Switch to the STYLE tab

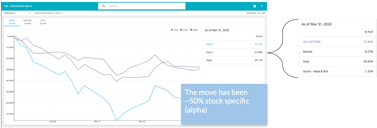pos(43,22)
